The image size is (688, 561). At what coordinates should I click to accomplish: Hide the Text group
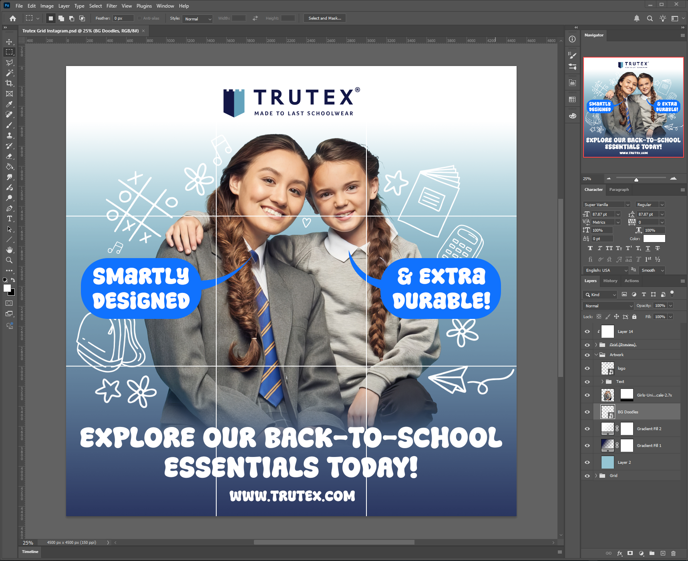coord(587,382)
